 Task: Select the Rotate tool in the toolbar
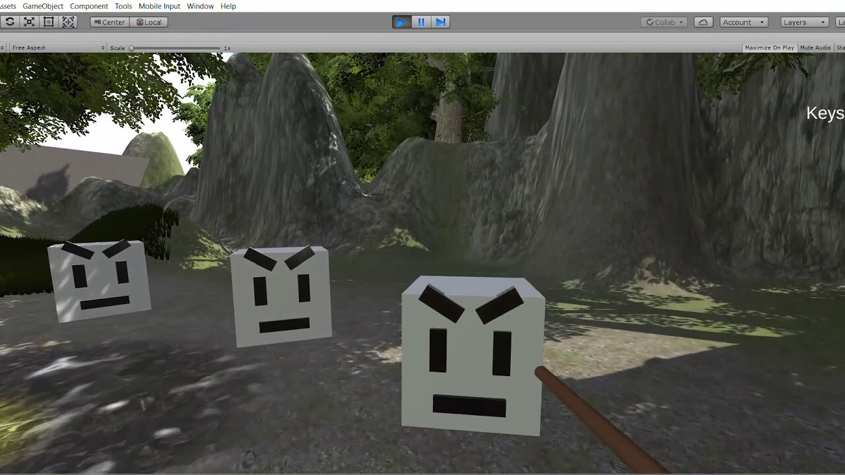9,22
